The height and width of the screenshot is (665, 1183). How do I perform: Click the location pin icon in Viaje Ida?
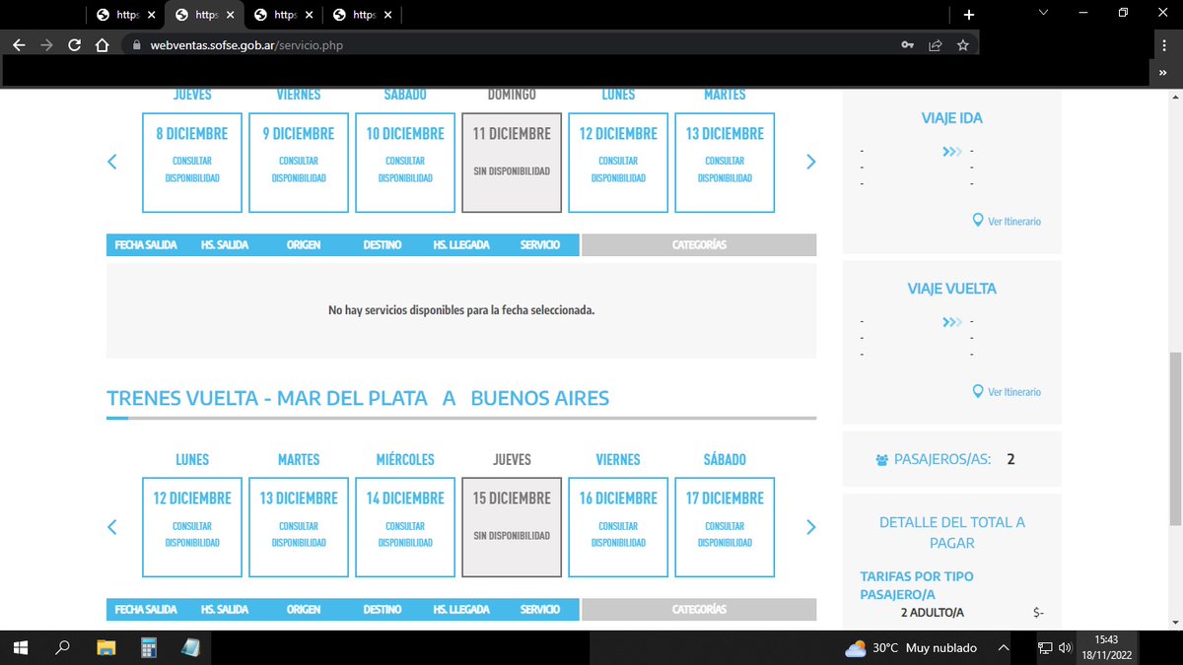click(x=978, y=221)
